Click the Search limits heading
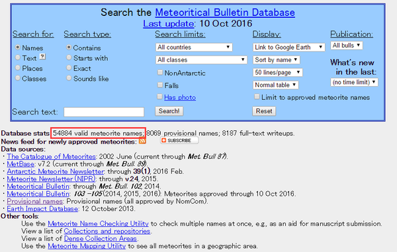Screen dimensions: 397x252 180,34
